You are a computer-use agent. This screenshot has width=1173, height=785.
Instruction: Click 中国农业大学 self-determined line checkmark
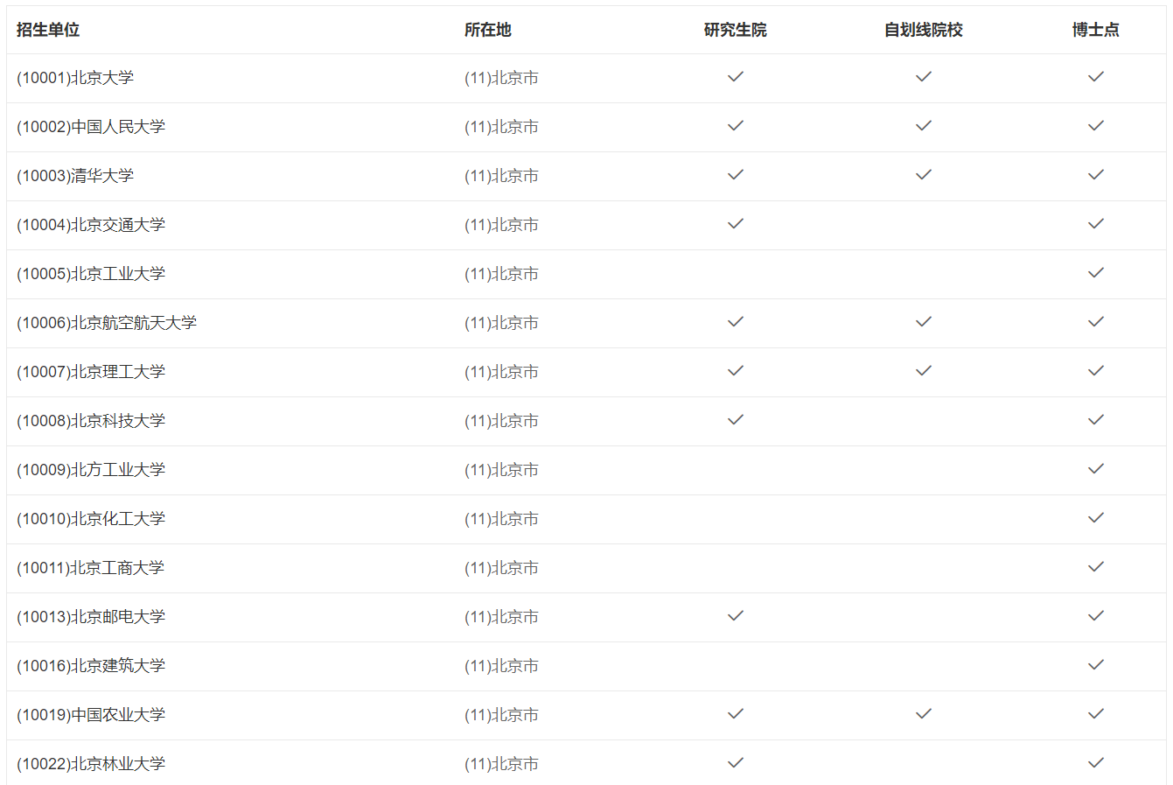point(923,714)
